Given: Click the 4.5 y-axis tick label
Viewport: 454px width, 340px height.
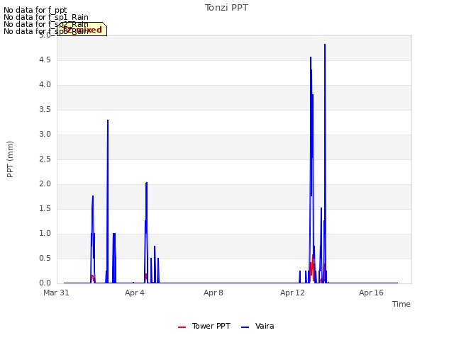Looking at the screenshot, I should [x=45, y=59].
